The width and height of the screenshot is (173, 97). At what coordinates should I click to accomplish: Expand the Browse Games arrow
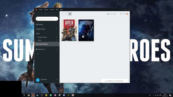point(56,37)
